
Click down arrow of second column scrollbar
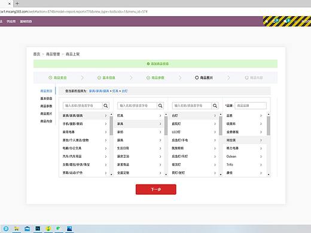166,174
